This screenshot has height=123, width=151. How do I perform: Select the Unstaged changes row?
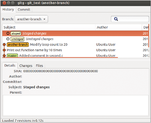click(x=75, y=39)
